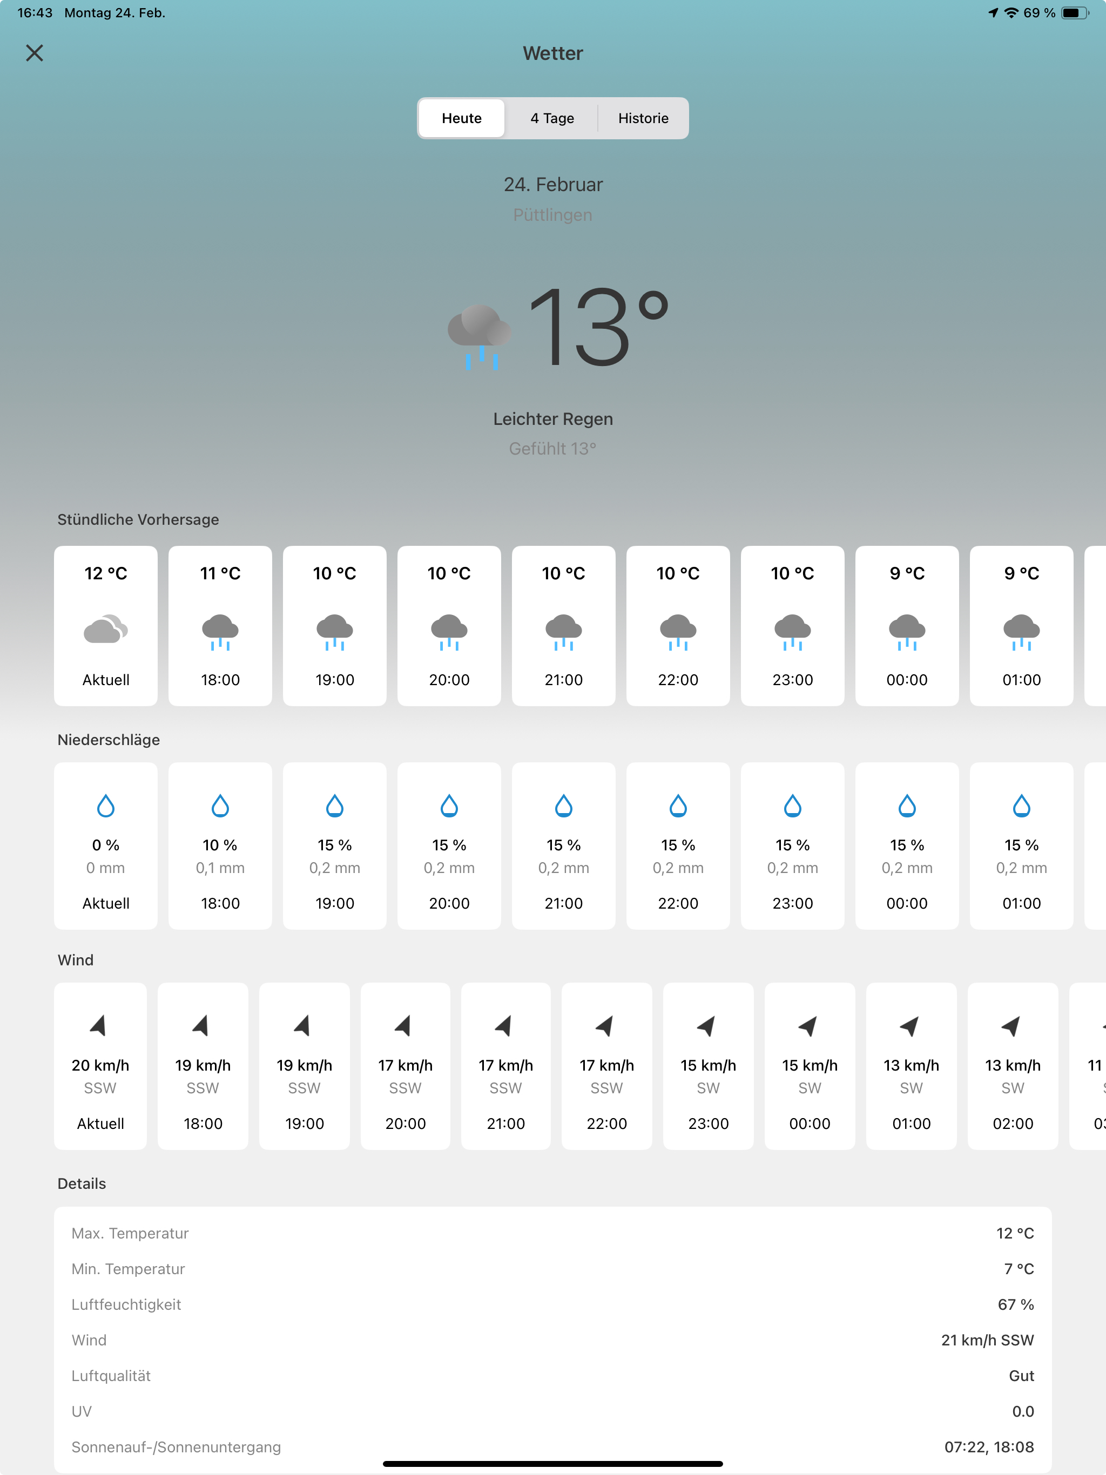The height and width of the screenshot is (1475, 1106).
Task: Tap the cloudy icon in Aktuell forecast card
Action: pos(106,629)
